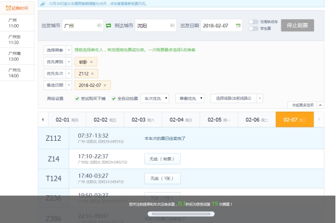
Task: Select the 02-04 date tab
Action: click(x=181, y=120)
